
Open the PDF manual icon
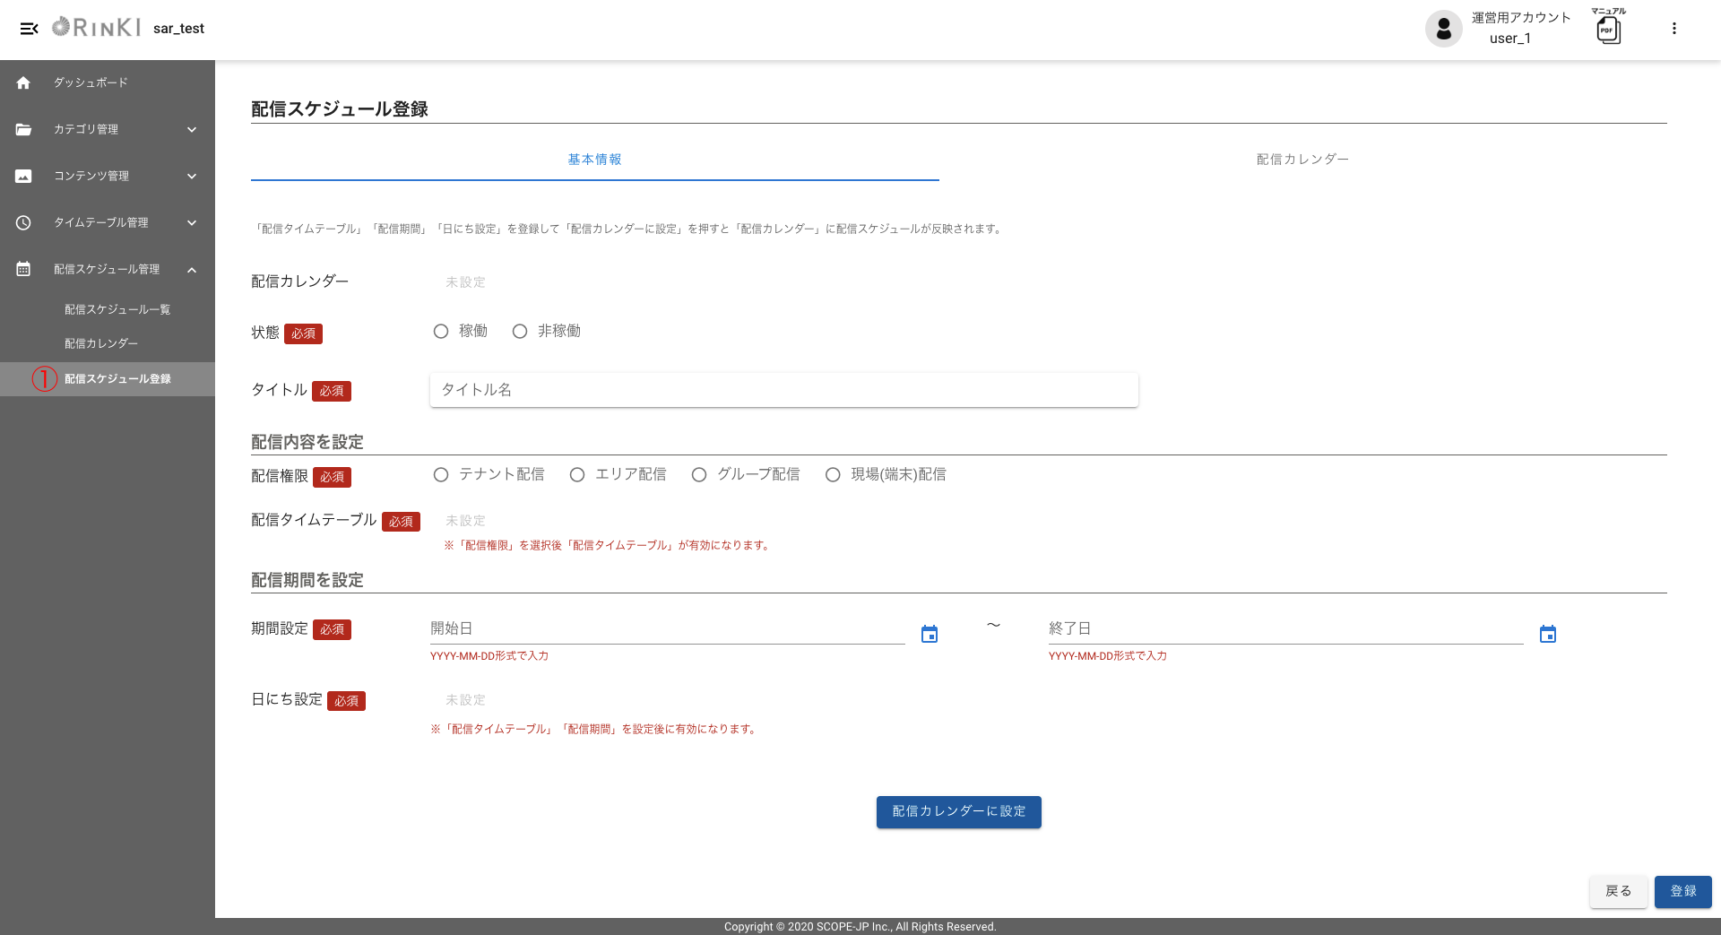(1608, 30)
